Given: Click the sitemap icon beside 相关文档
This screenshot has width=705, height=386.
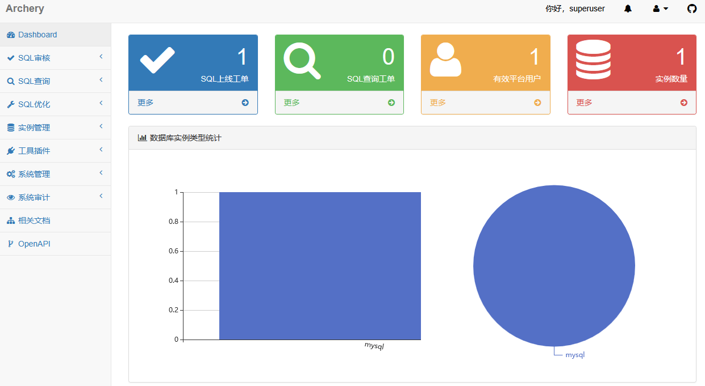Looking at the screenshot, I should click(x=11, y=220).
